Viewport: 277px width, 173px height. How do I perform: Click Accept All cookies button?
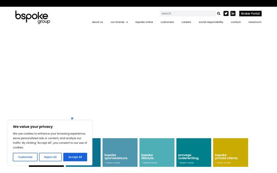(x=75, y=157)
